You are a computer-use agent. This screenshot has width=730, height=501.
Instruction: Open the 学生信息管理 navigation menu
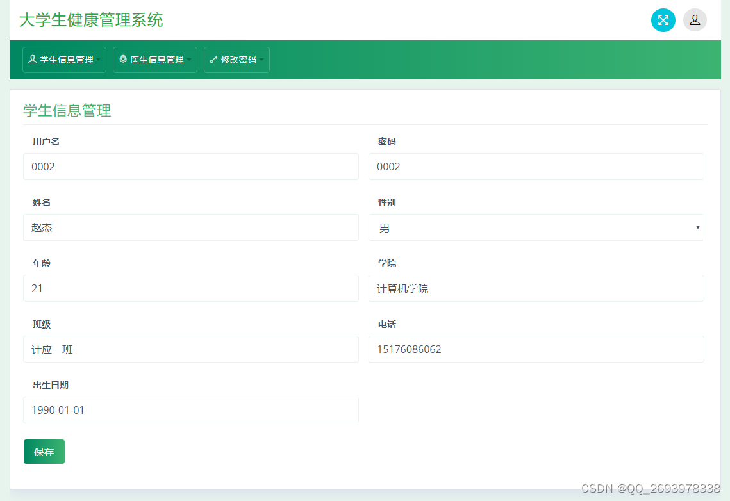(x=64, y=59)
